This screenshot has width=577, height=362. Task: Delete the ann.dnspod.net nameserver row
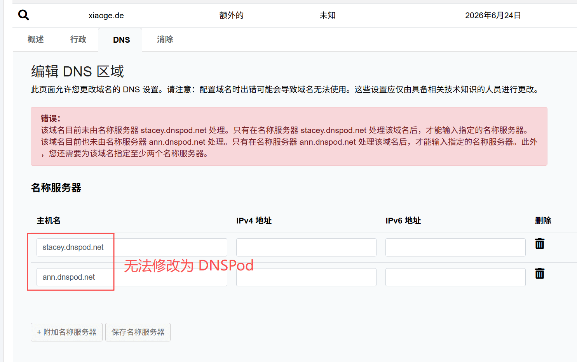tap(539, 274)
